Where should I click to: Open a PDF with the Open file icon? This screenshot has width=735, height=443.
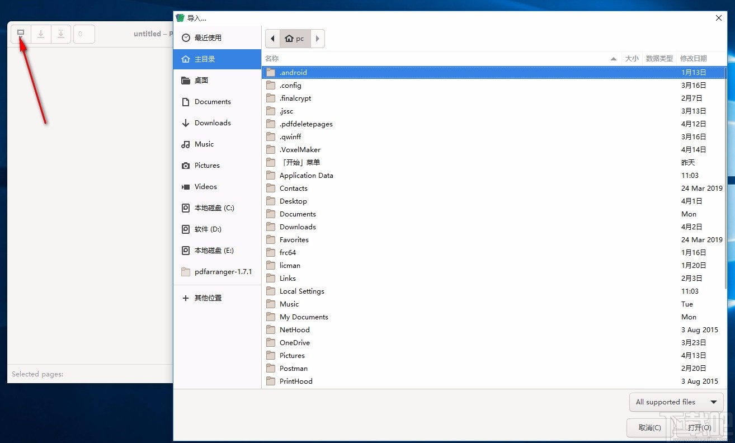(21, 34)
